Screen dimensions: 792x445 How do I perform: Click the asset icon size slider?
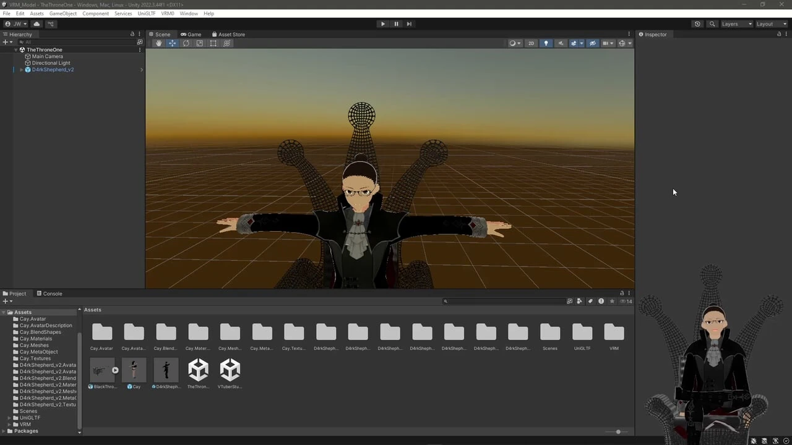pos(618,431)
